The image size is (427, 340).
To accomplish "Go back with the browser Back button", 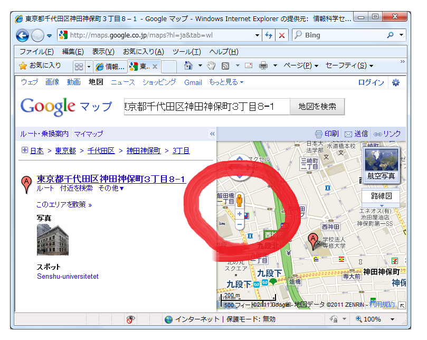I will (x=22, y=35).
